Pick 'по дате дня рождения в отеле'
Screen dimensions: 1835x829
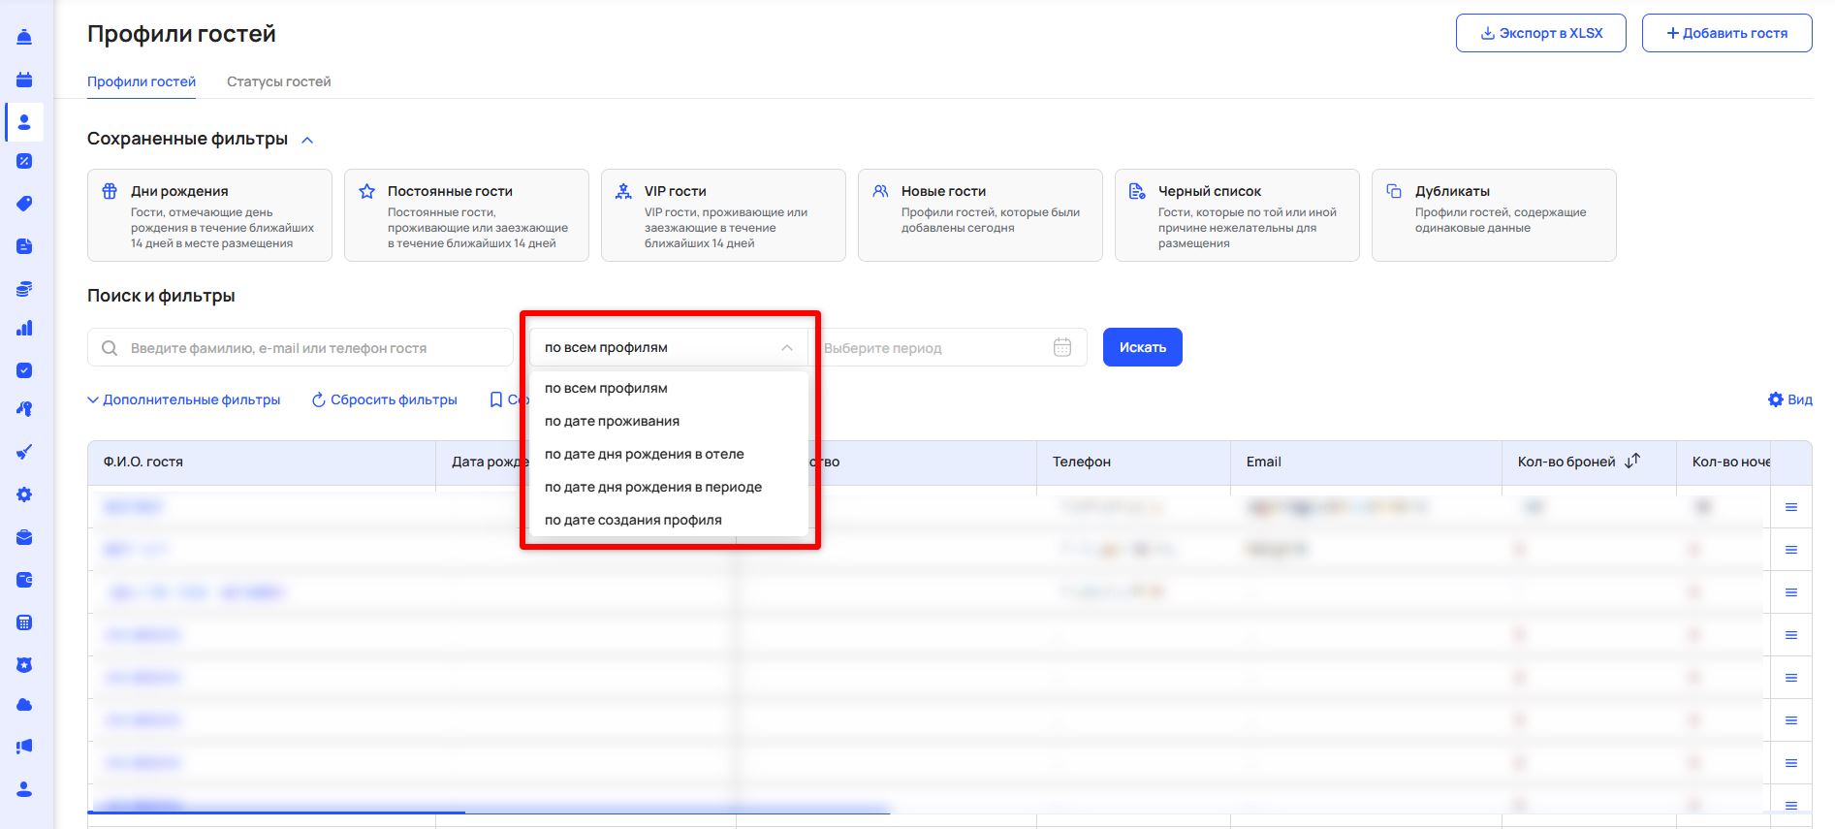point(644,454)
